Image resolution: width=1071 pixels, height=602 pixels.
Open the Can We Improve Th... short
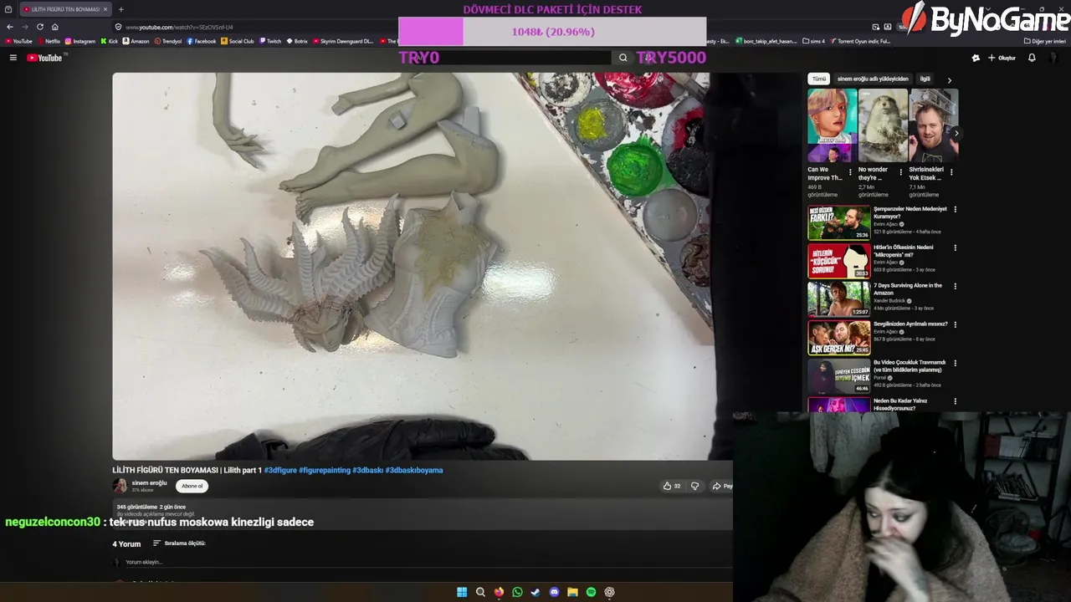coord(832,125)
